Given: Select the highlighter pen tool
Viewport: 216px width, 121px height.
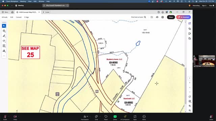Looking at the screenshot, I should 4,36.
